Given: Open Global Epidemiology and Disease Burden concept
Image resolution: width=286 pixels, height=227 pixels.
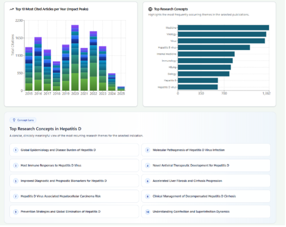Looking at the screenshot, I should (x=74, y=150).
